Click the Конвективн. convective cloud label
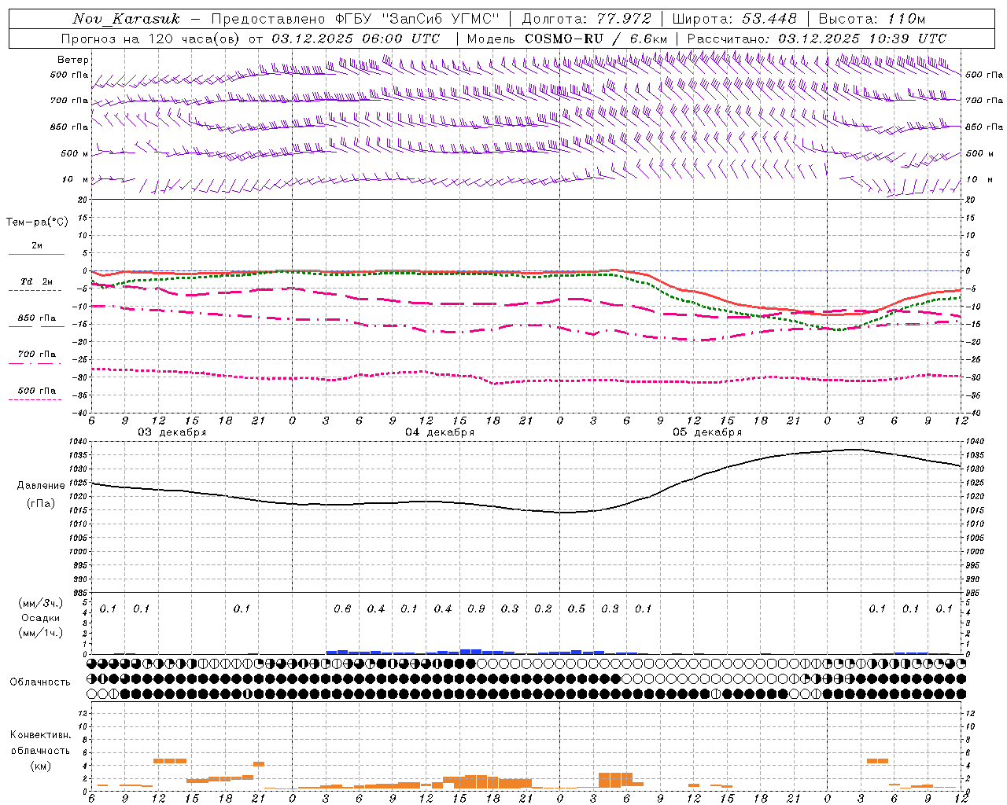The height and width of the screenshot is (805, 1007). (40, 735)
